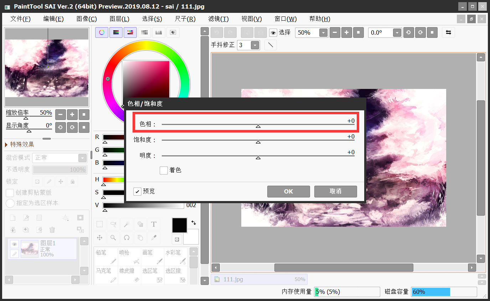
Task: Zoom in using navigator plus button
Action: pos(72,115)
